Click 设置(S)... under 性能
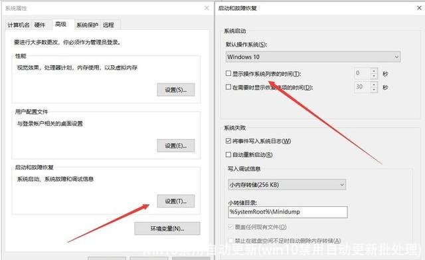 pos(175,90)
